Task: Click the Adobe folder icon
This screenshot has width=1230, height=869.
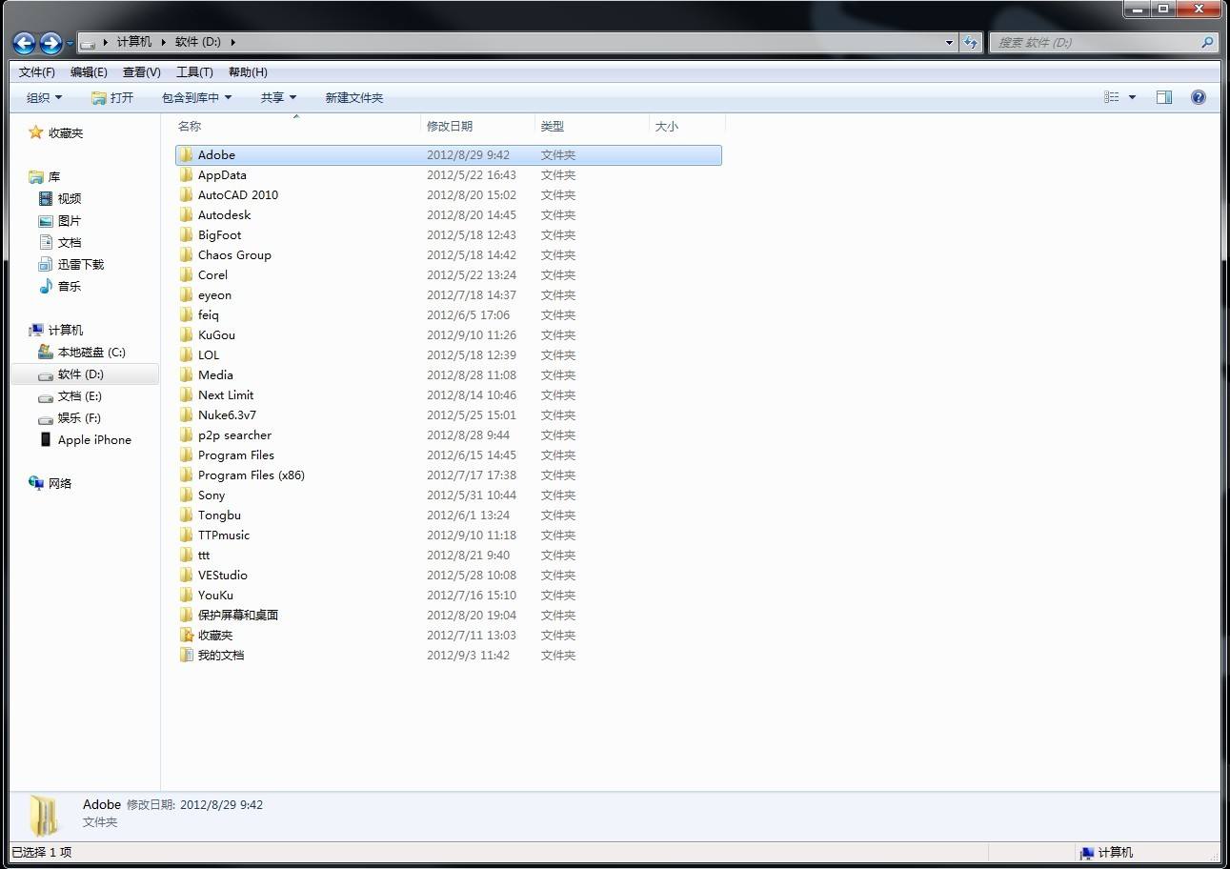Action: (187, 155)
